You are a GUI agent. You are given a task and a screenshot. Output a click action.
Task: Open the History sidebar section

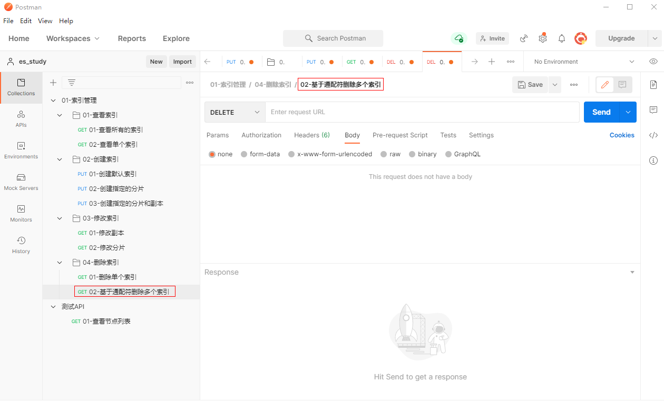pyautogui.click(x=21, y=245)
